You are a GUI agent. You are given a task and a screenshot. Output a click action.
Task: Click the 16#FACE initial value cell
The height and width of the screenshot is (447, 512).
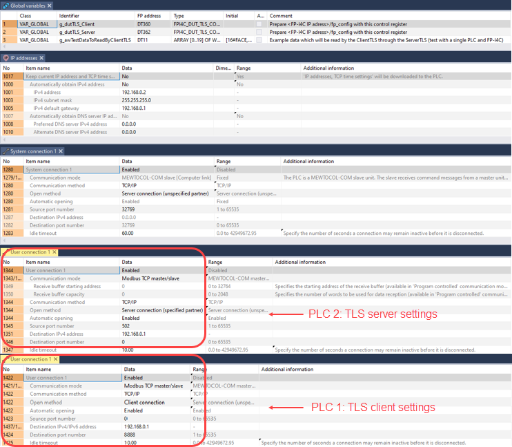click(x=239, y=40)
